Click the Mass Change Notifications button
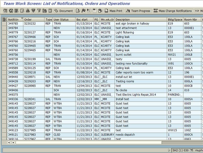The image size is (203, 153). pos(173,11)
